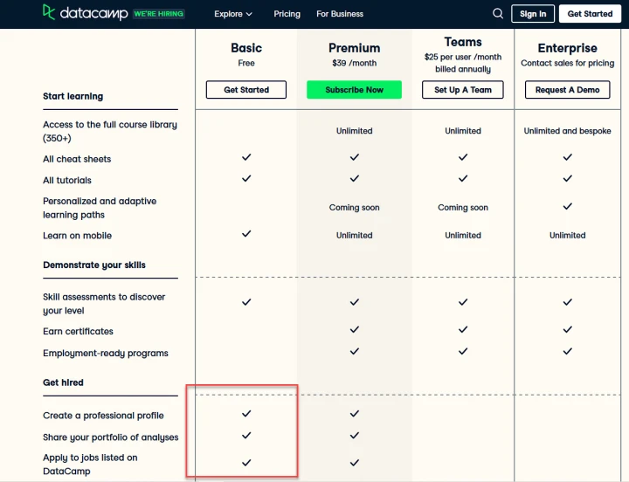Click the Enterprise plan heading
The width and height of the screenshot is (629, 482).
(567, 48)
